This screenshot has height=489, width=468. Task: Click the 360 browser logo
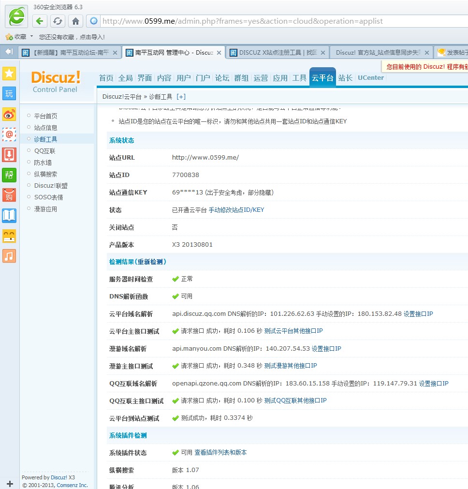tap(16, 16)
